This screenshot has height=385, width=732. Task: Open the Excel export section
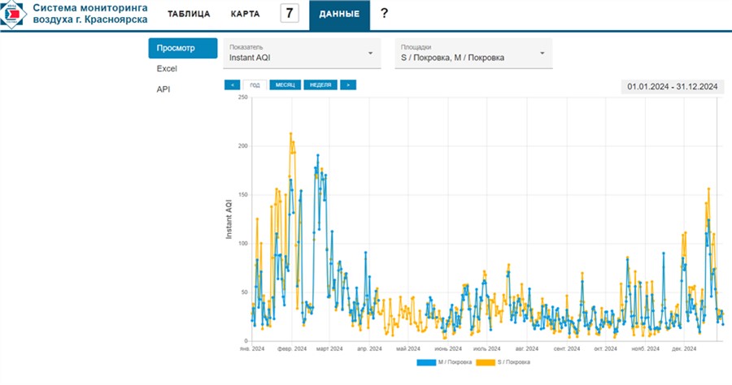[x=167, y=69]
